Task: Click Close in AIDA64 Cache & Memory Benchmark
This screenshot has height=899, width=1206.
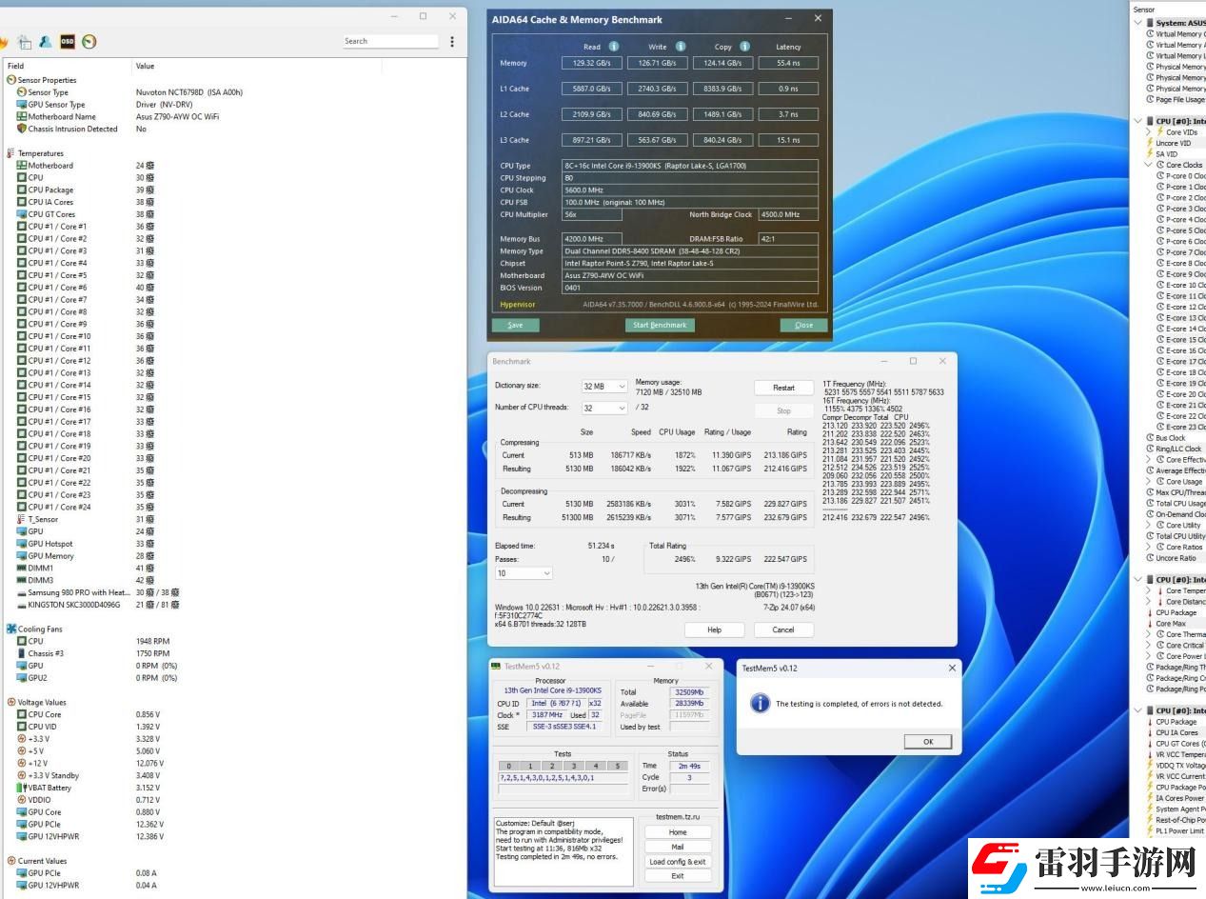Action: [x=804, y=325]
